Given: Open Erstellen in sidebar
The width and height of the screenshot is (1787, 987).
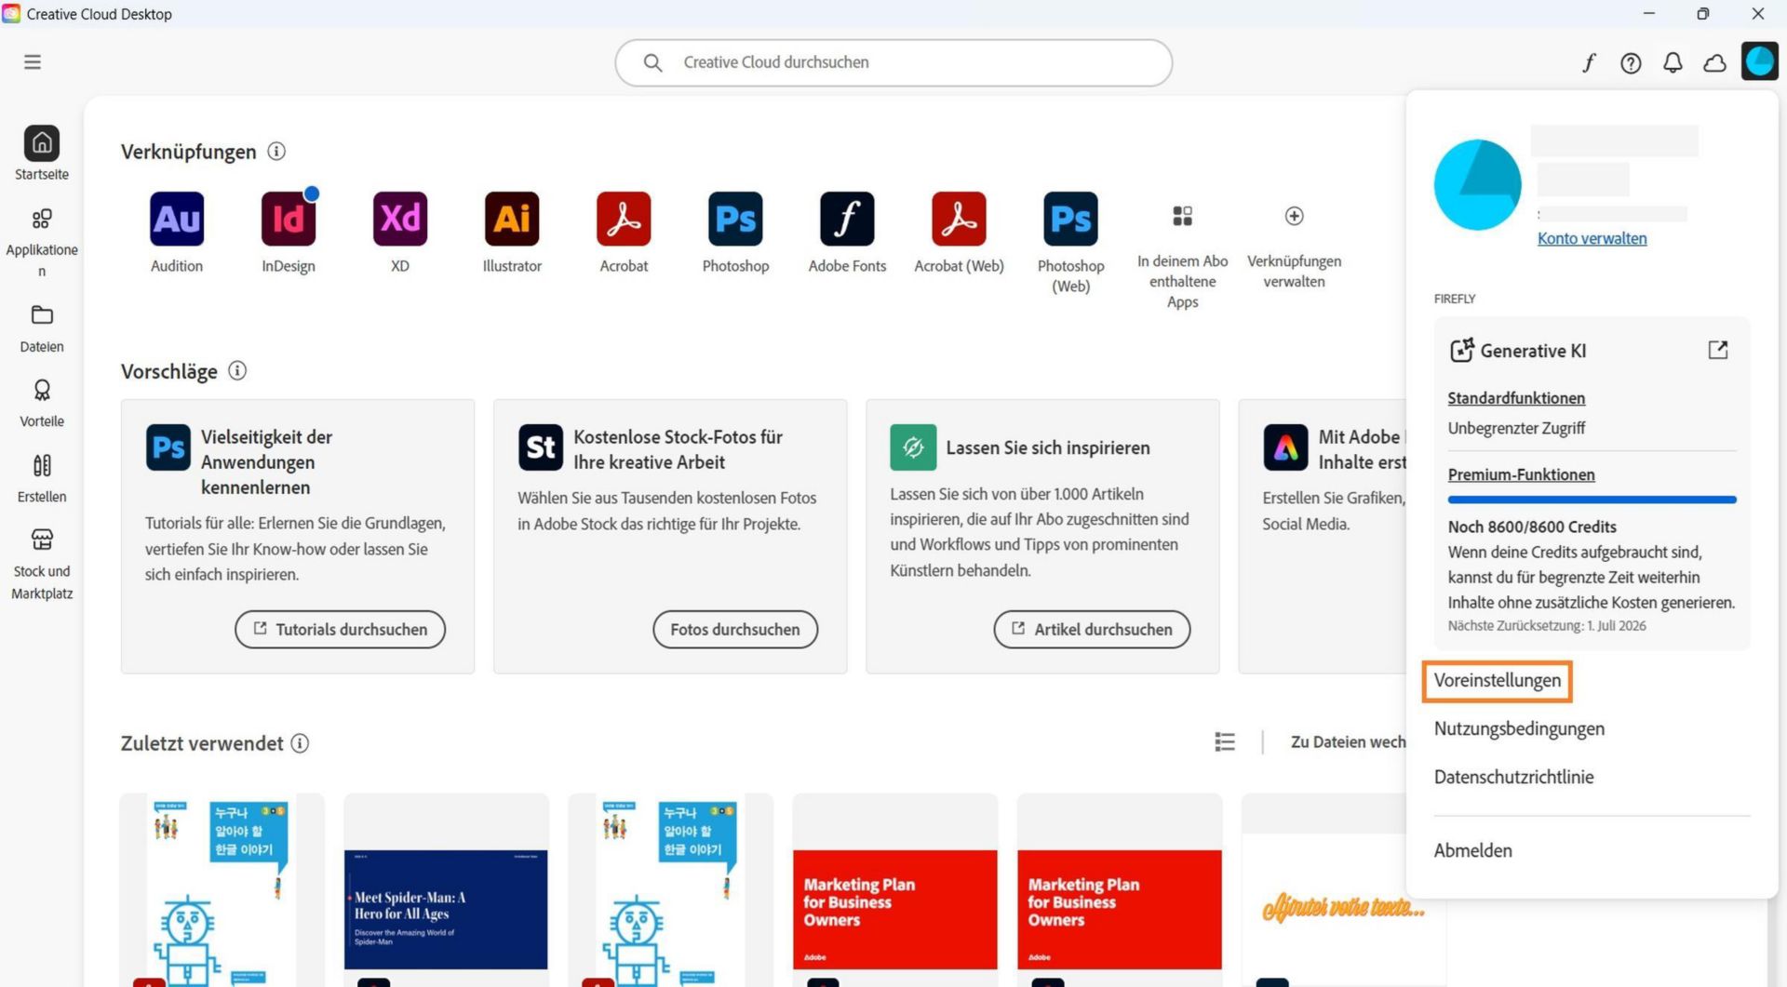Looking at the screenshot, I should [42, 478].
